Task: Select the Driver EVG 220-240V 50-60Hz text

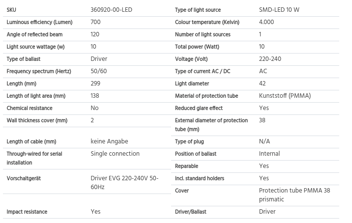Action: 124,183
